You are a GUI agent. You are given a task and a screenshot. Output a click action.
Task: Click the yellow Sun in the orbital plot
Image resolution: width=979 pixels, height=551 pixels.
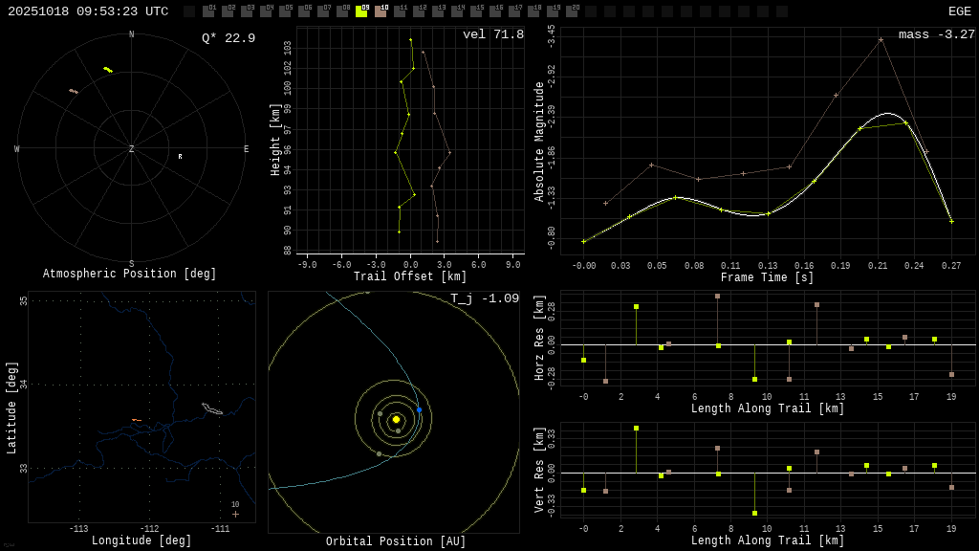(x=396, y=419)
